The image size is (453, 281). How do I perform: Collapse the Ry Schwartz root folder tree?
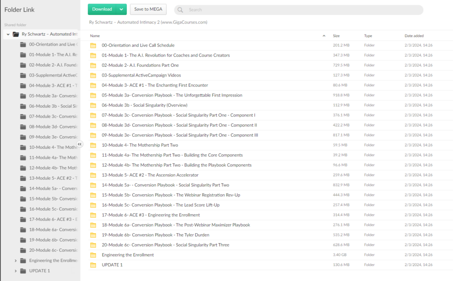click(8, 34)
